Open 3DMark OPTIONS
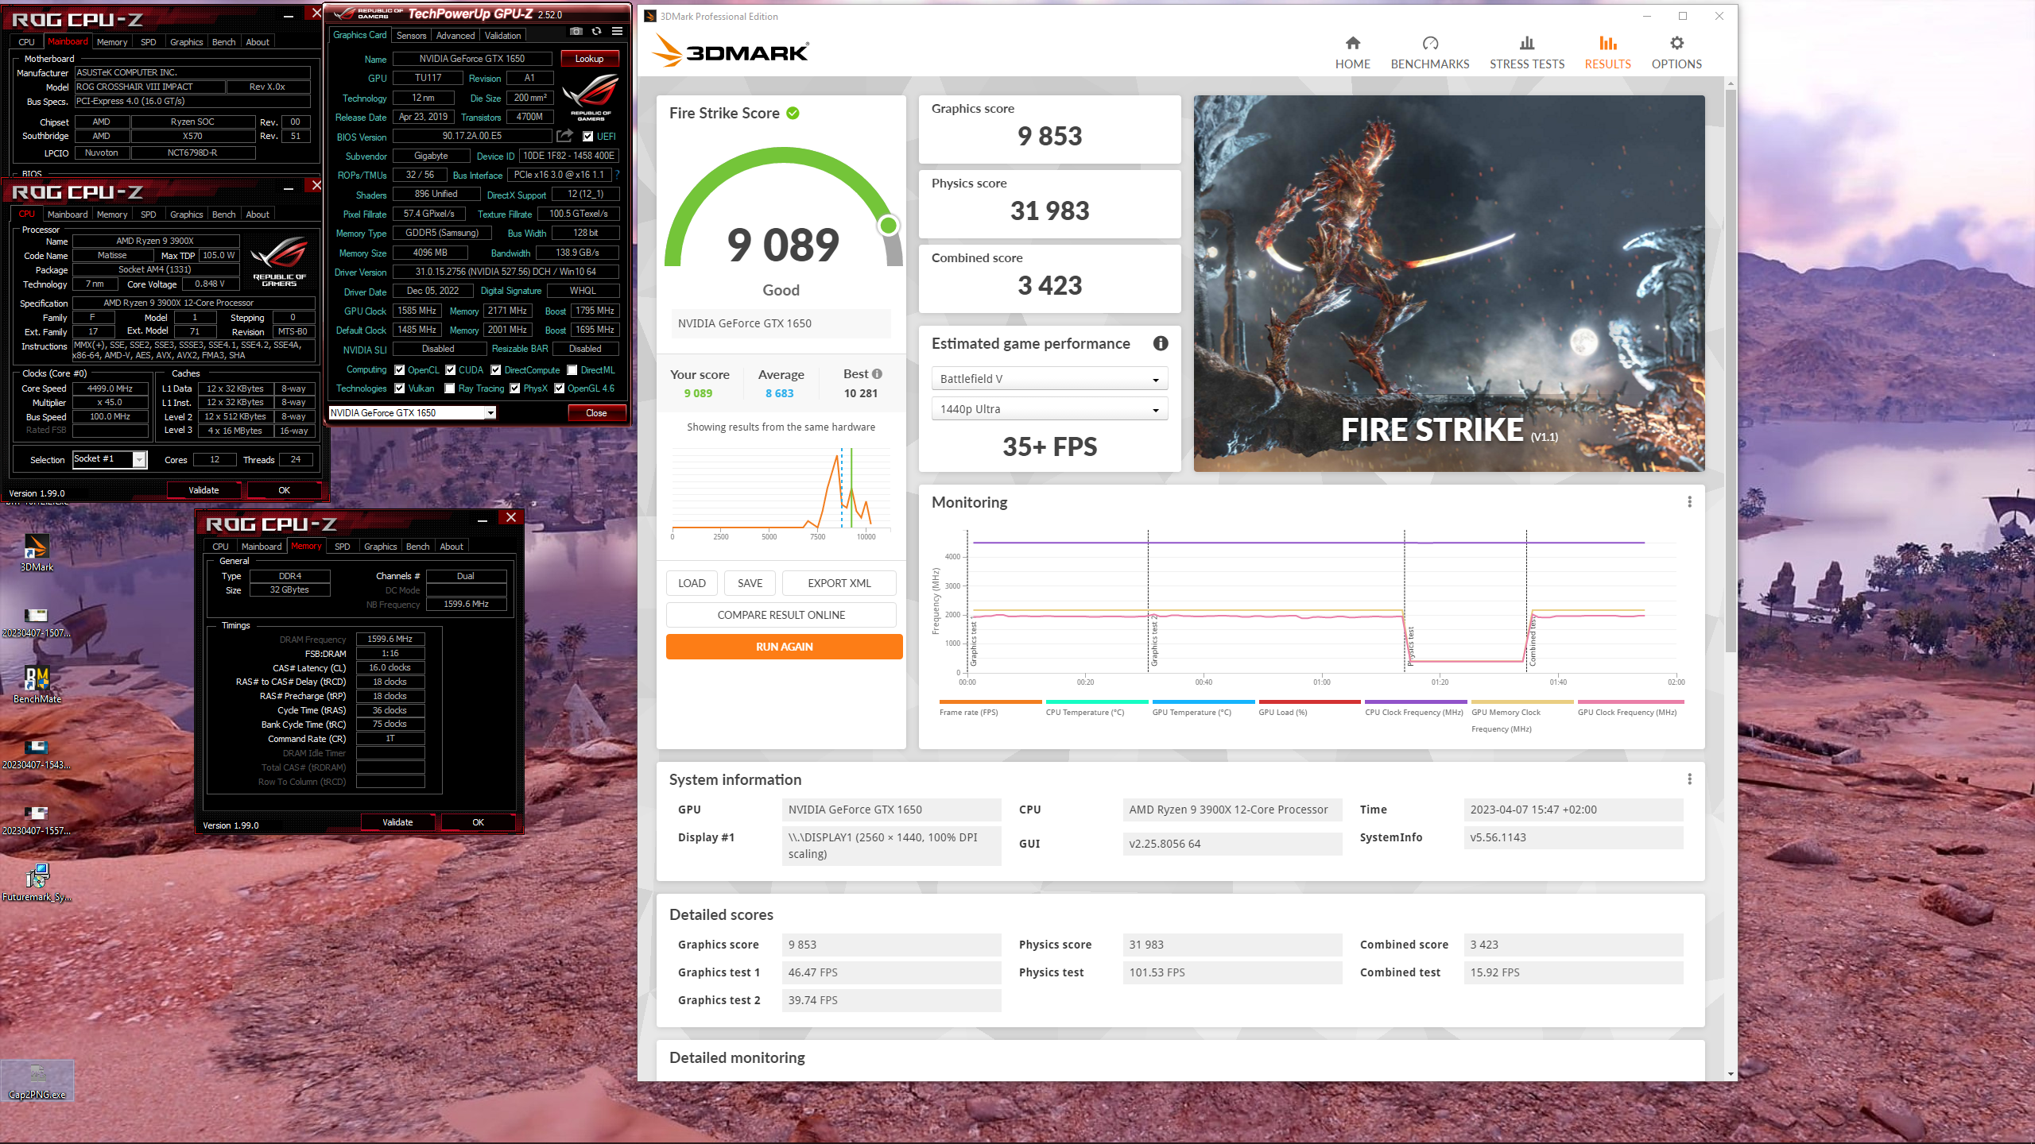The width and height of the screenshot is (2035, 1144). pyautogui.click(x=1676, y=52)
